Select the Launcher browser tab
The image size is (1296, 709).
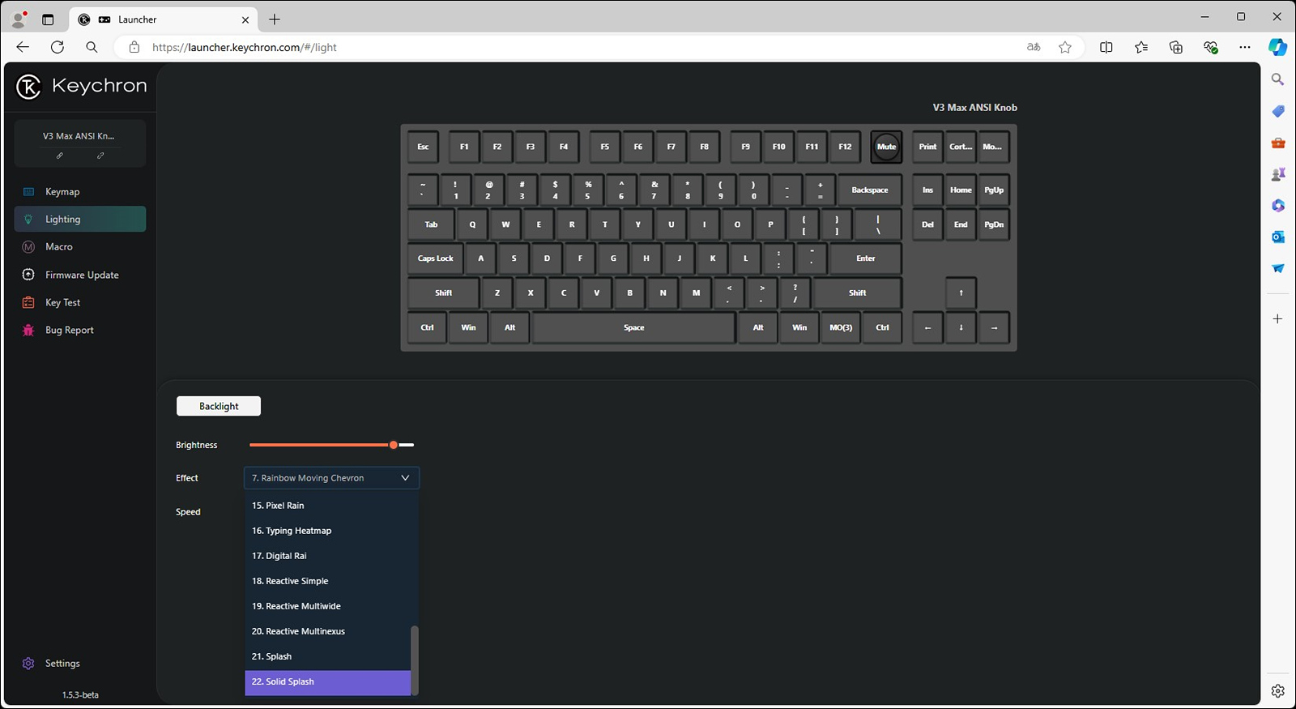click(x=164, y=19)
